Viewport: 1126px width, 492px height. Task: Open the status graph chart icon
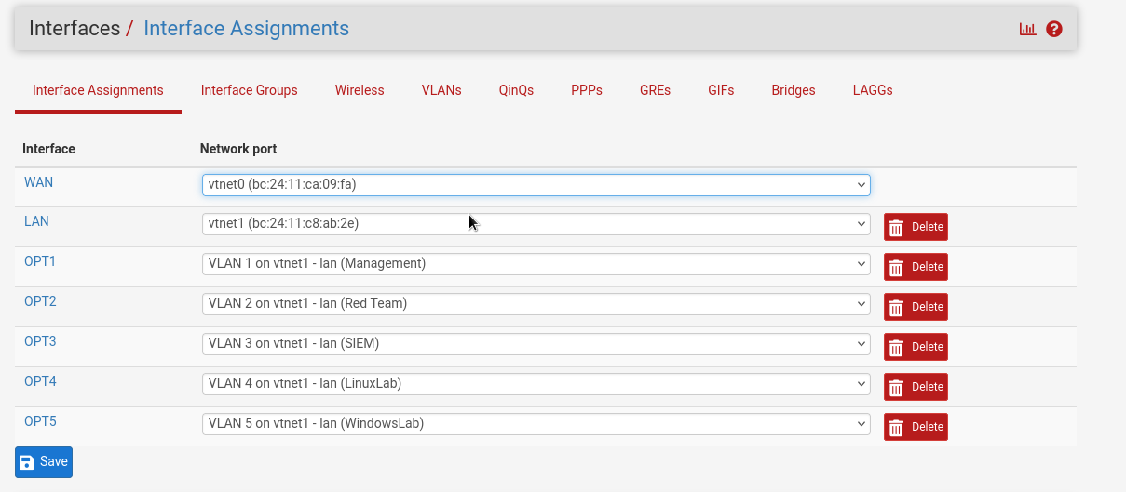[1027, 29]
